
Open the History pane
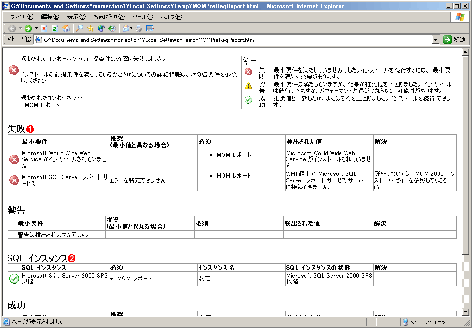[112, 29]
